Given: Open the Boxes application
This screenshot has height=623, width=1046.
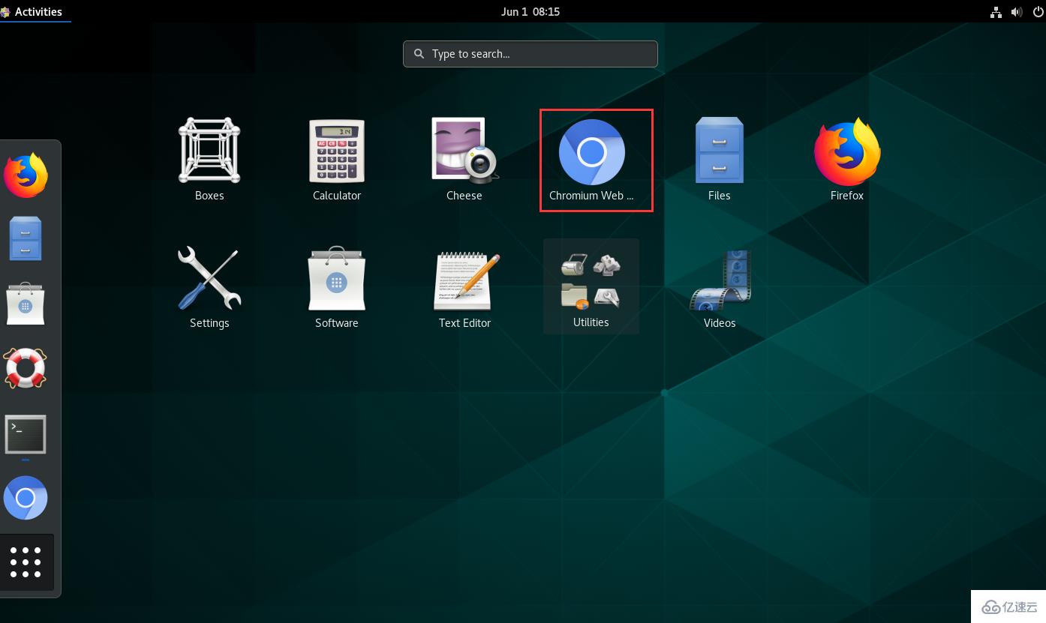Looking at the screenshot, I should 209,151.
